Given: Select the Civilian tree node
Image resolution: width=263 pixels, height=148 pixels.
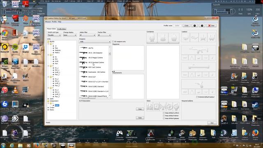Looking at the screenshot, I should tap(52, 108).
